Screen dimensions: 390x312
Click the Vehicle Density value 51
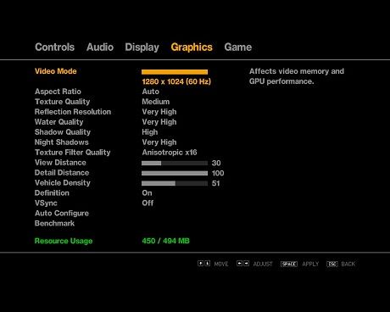(216, 183)
